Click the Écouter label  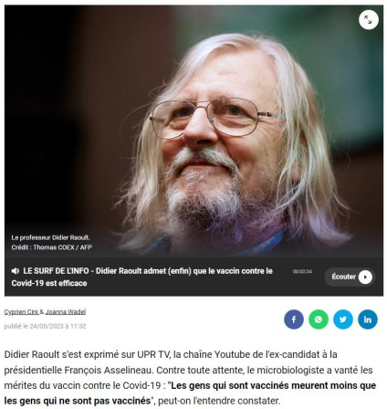pyautogui.click(x=343, y=277)
